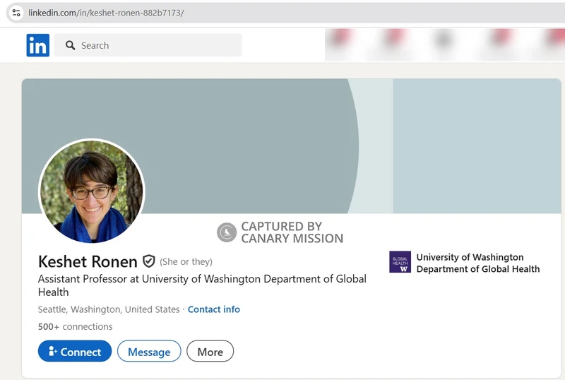
Task: Select the search magnifier icon
Action: [x=70, y=45]
